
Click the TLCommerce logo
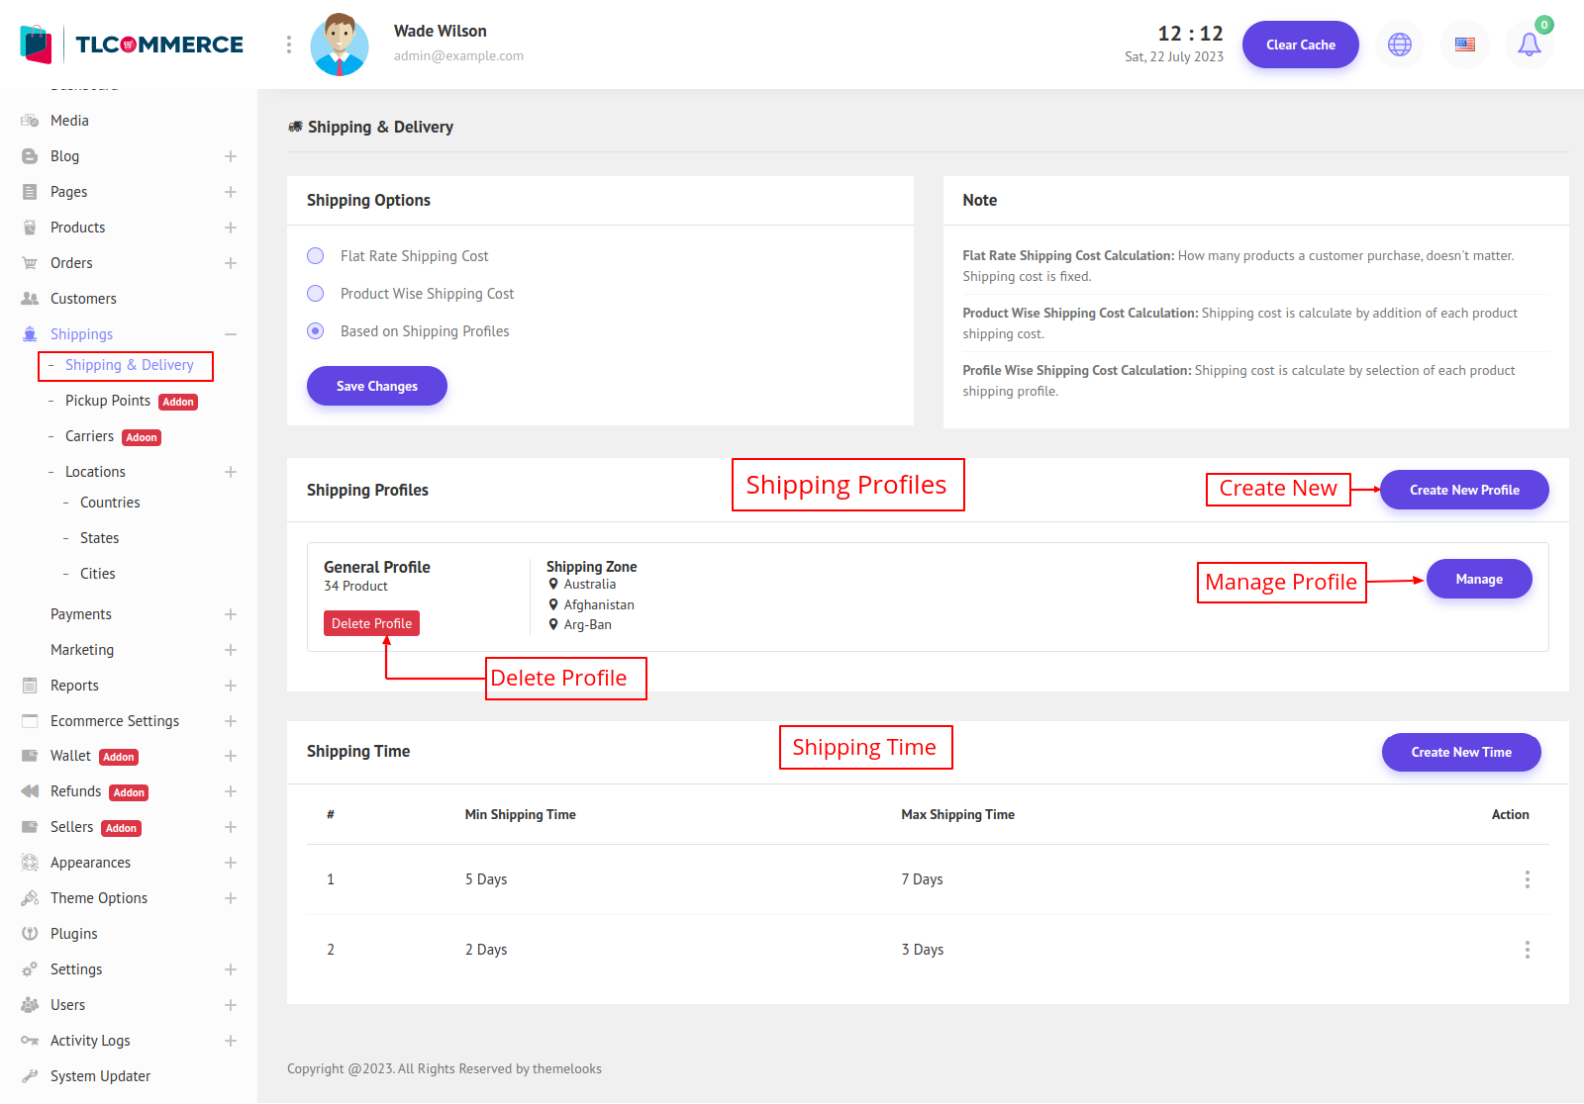[x=132, y=45]
